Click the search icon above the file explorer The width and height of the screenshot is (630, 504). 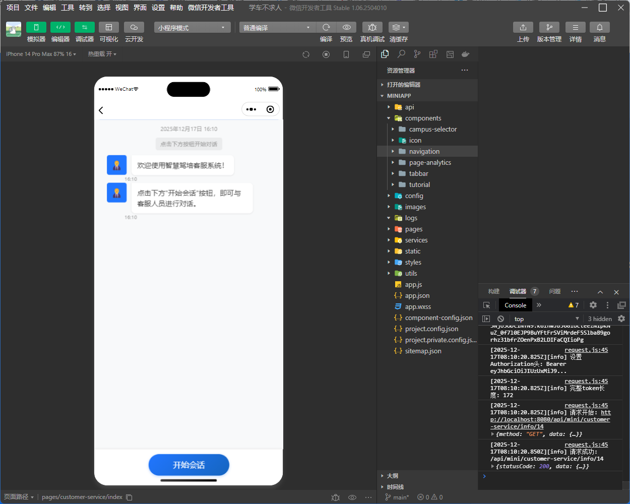click(401, 54)
